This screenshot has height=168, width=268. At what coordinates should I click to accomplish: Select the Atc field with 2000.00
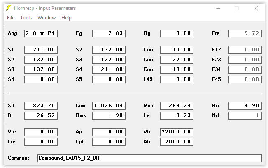tap(177, 142)
